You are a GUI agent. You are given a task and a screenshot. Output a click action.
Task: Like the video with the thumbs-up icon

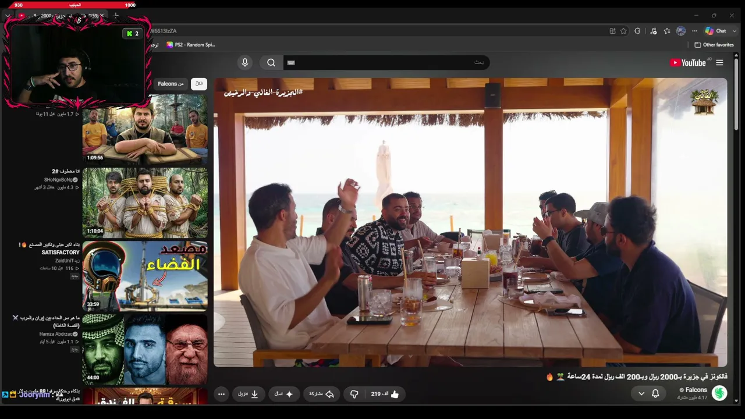point(385,394)
